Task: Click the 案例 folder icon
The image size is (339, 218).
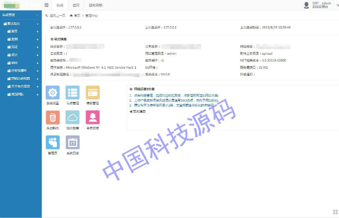Action: [9, 39]
